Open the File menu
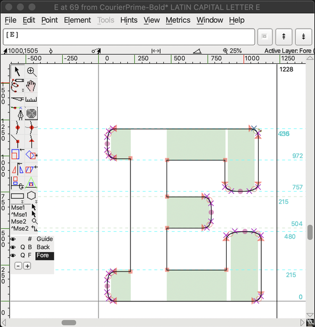 [11, 20]
